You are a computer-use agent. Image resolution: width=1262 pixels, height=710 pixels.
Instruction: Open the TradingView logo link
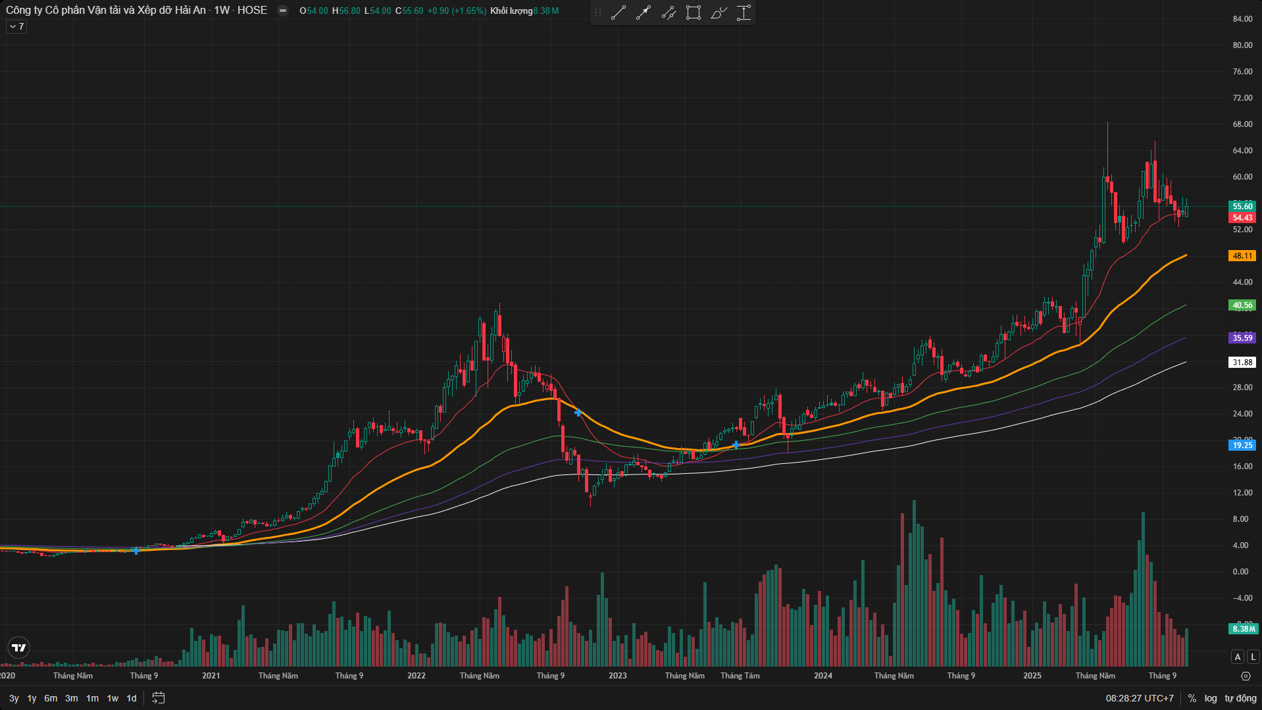[x=19, y=647]
